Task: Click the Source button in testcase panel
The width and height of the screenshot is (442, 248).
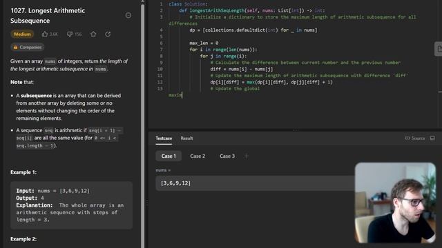Action: [x=415, y=138]
